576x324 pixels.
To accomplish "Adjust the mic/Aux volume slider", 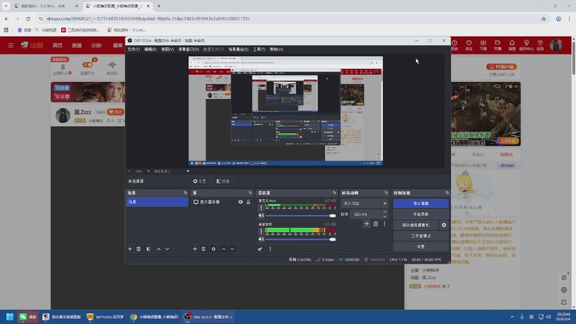I will (300, 215).
